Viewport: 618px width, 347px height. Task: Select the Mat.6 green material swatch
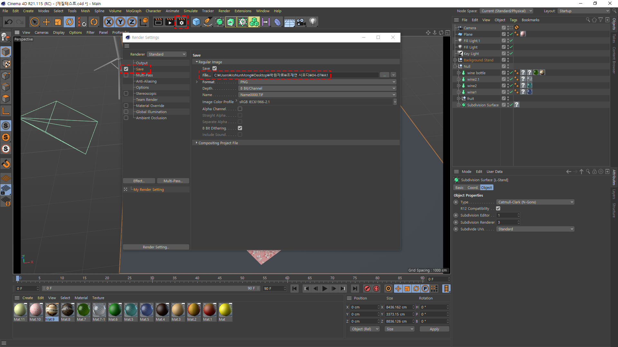[115, 310]
